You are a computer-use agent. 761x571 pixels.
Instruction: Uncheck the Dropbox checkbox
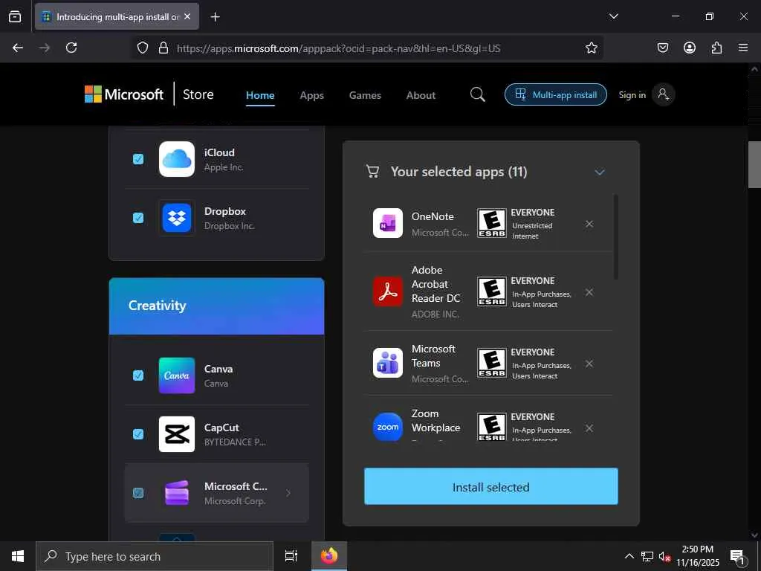click(138, 218)
